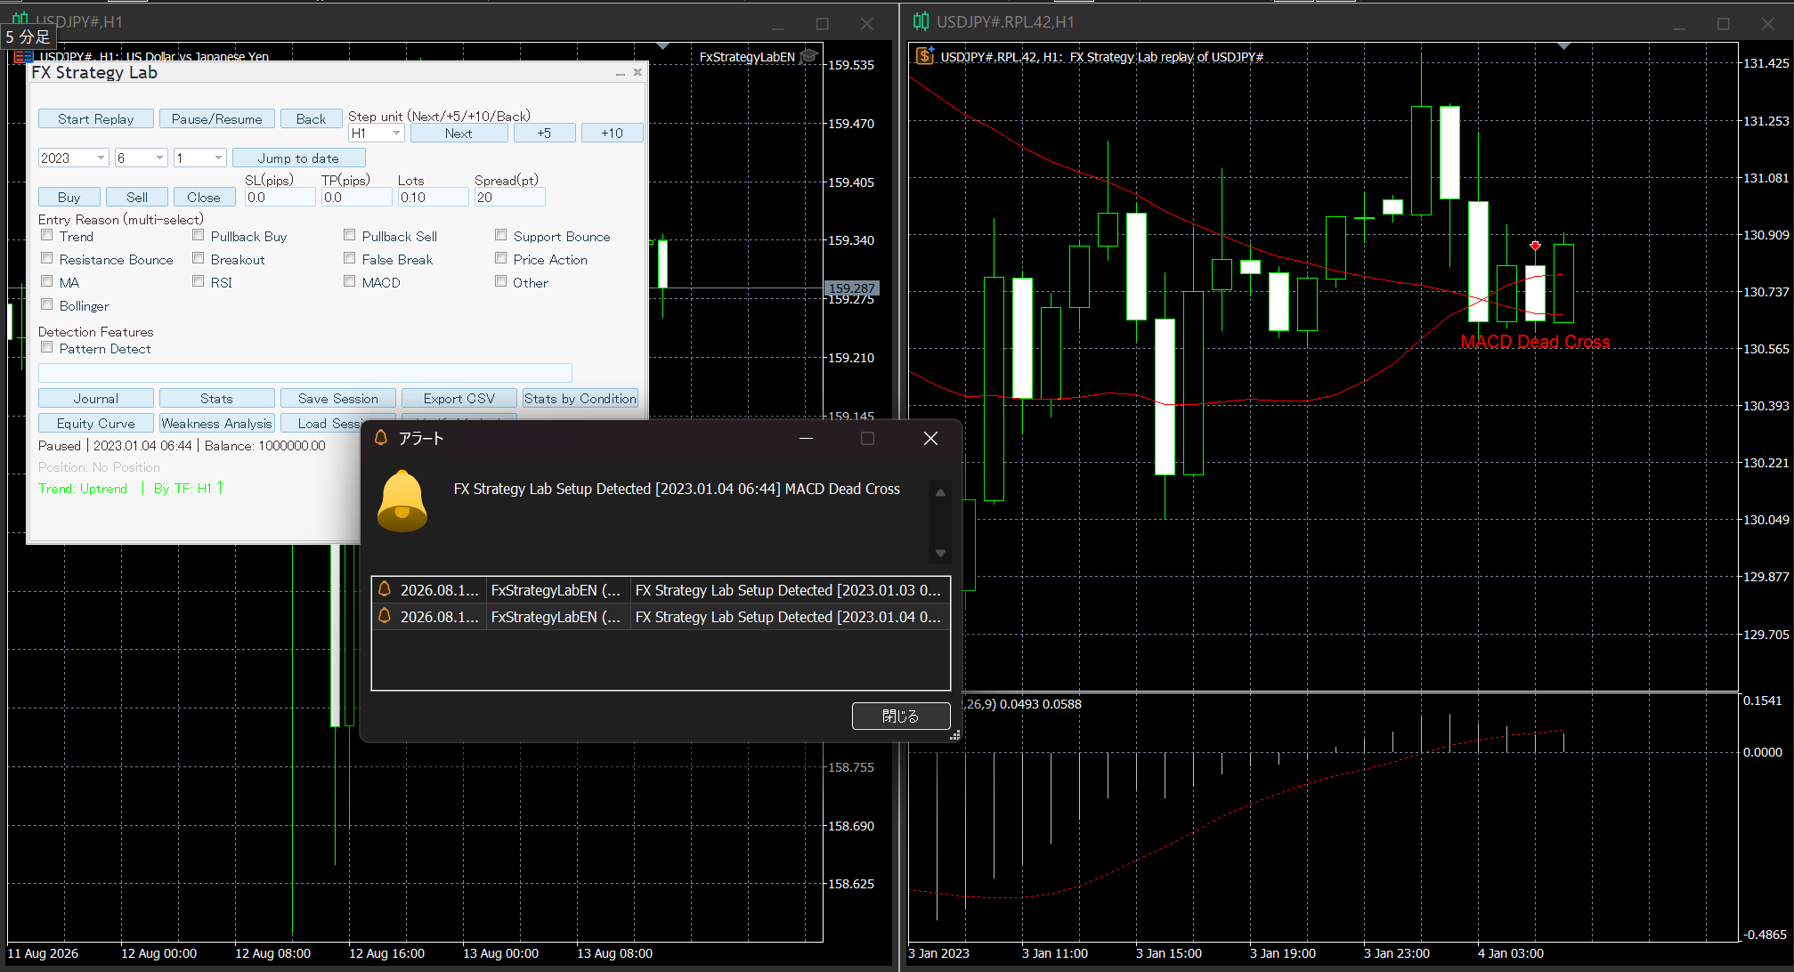This screenshot has width=1794, height=972.
Task: Check the Trend entry reason
Action: click(47, 236)
